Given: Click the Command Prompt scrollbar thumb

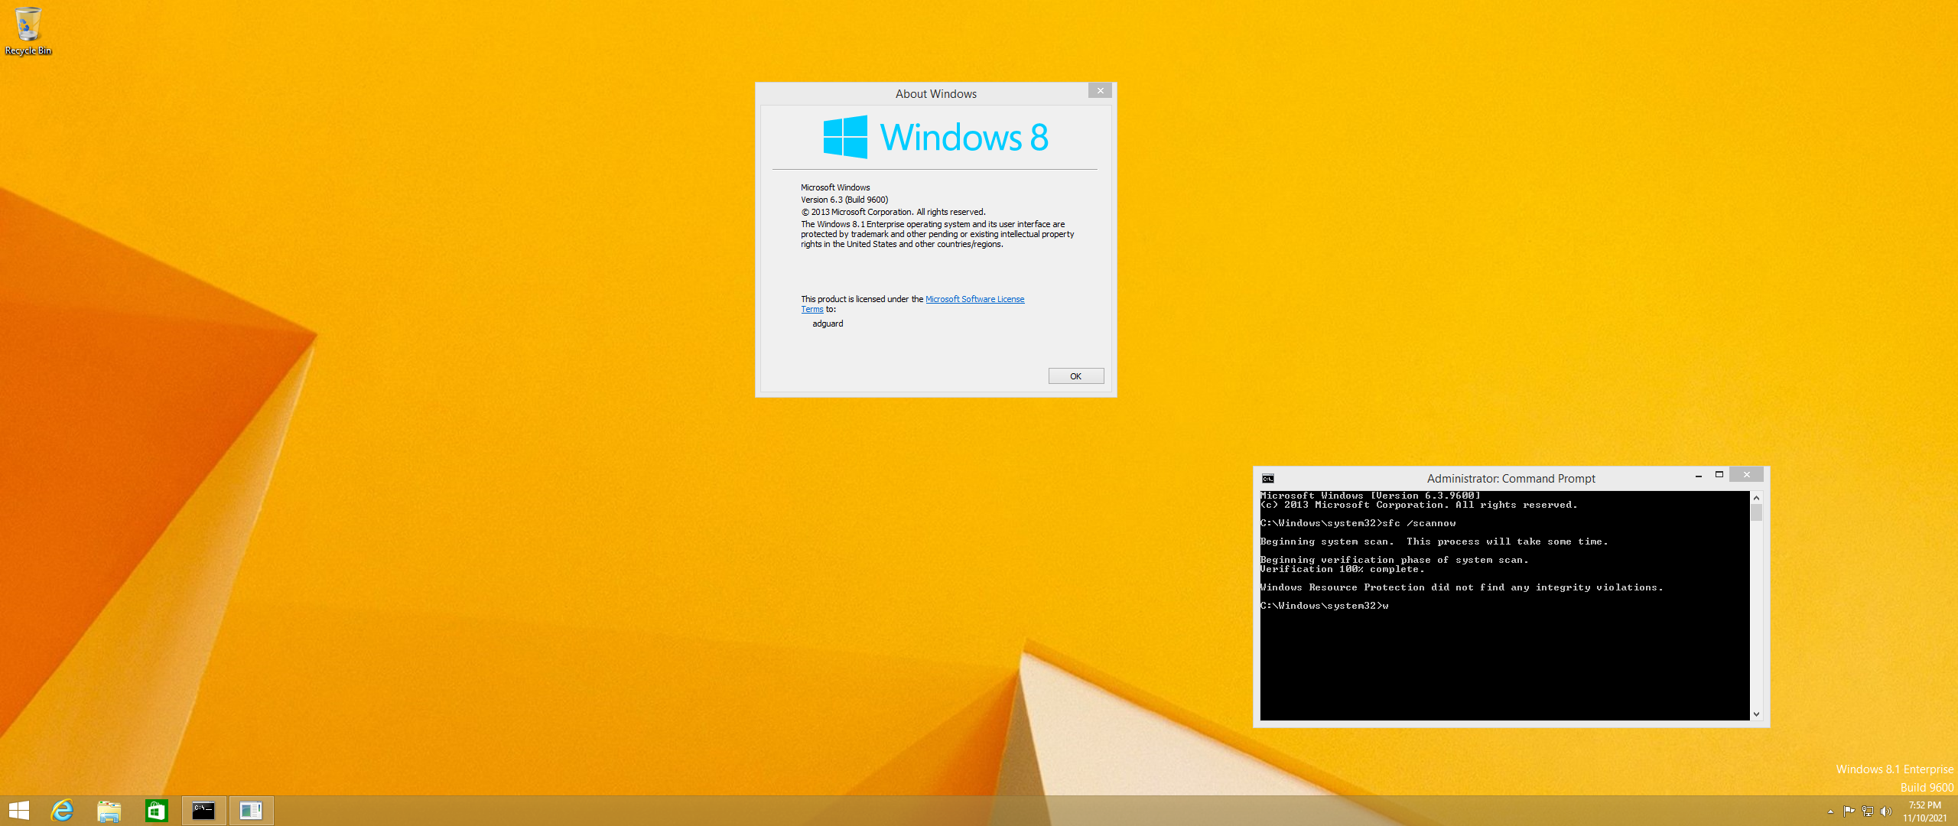Looking at the screenshot, I should tap(1756, 512).
